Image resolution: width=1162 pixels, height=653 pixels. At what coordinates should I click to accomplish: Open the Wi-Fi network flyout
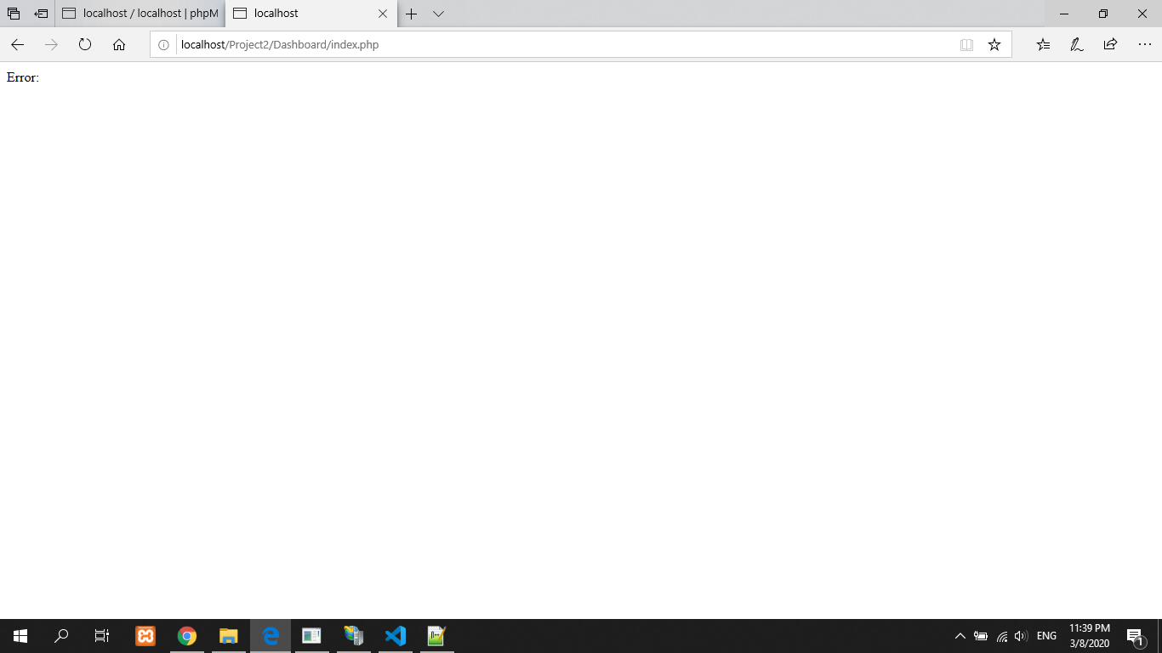[1002, 636]
